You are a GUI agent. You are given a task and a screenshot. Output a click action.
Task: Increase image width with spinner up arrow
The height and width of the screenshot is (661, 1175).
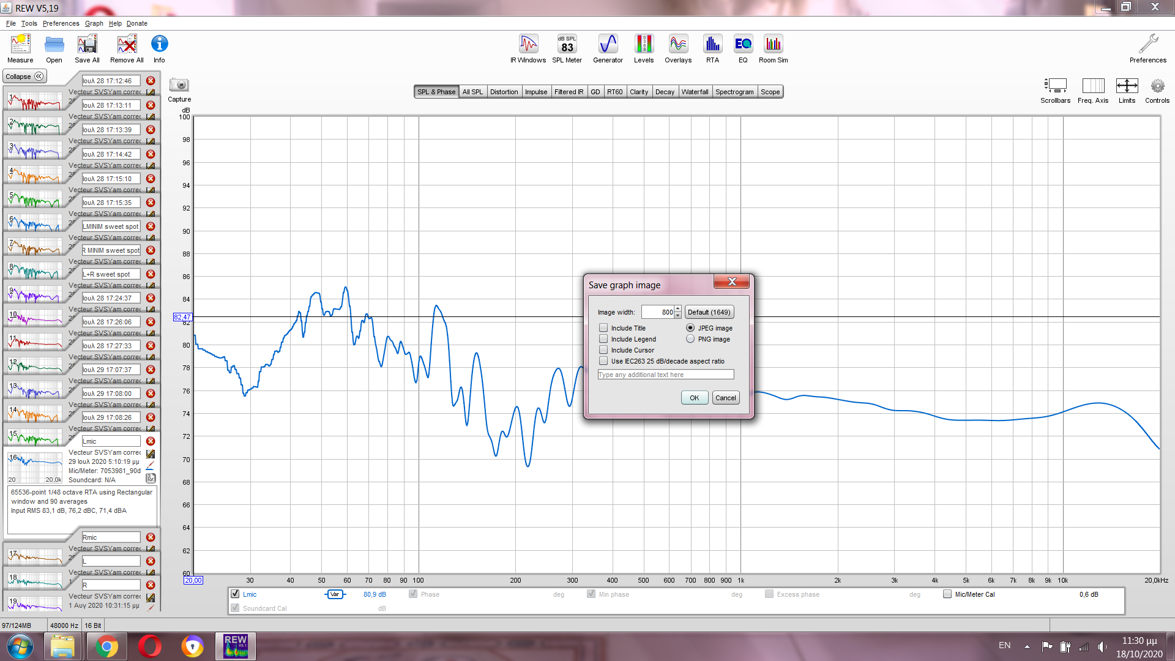(678, 309)
